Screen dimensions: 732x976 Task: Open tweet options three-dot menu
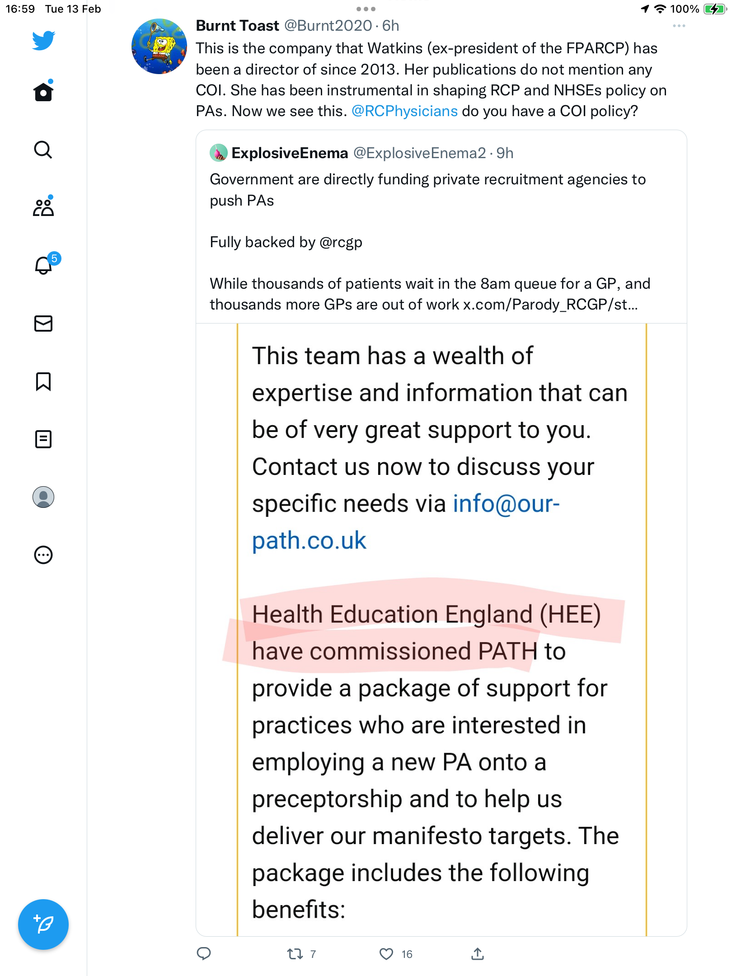tap(679, 26)
